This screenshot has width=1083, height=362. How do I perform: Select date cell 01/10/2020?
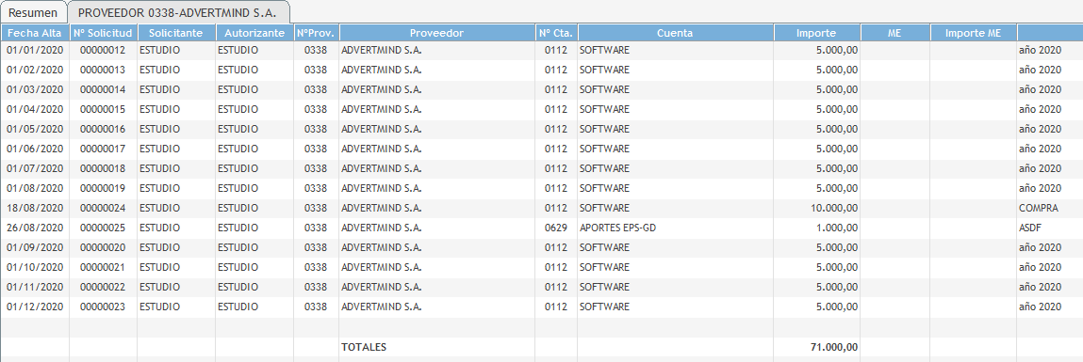(35, 267)
